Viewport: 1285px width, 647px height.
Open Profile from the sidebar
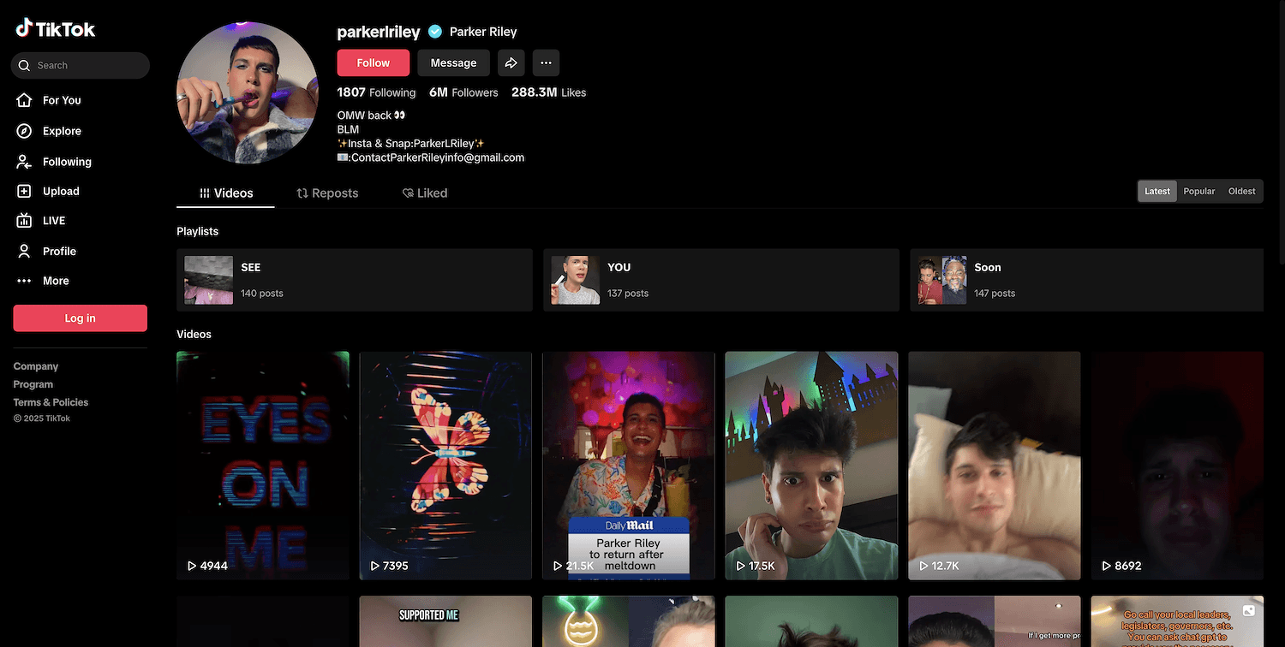pos(59,251)
